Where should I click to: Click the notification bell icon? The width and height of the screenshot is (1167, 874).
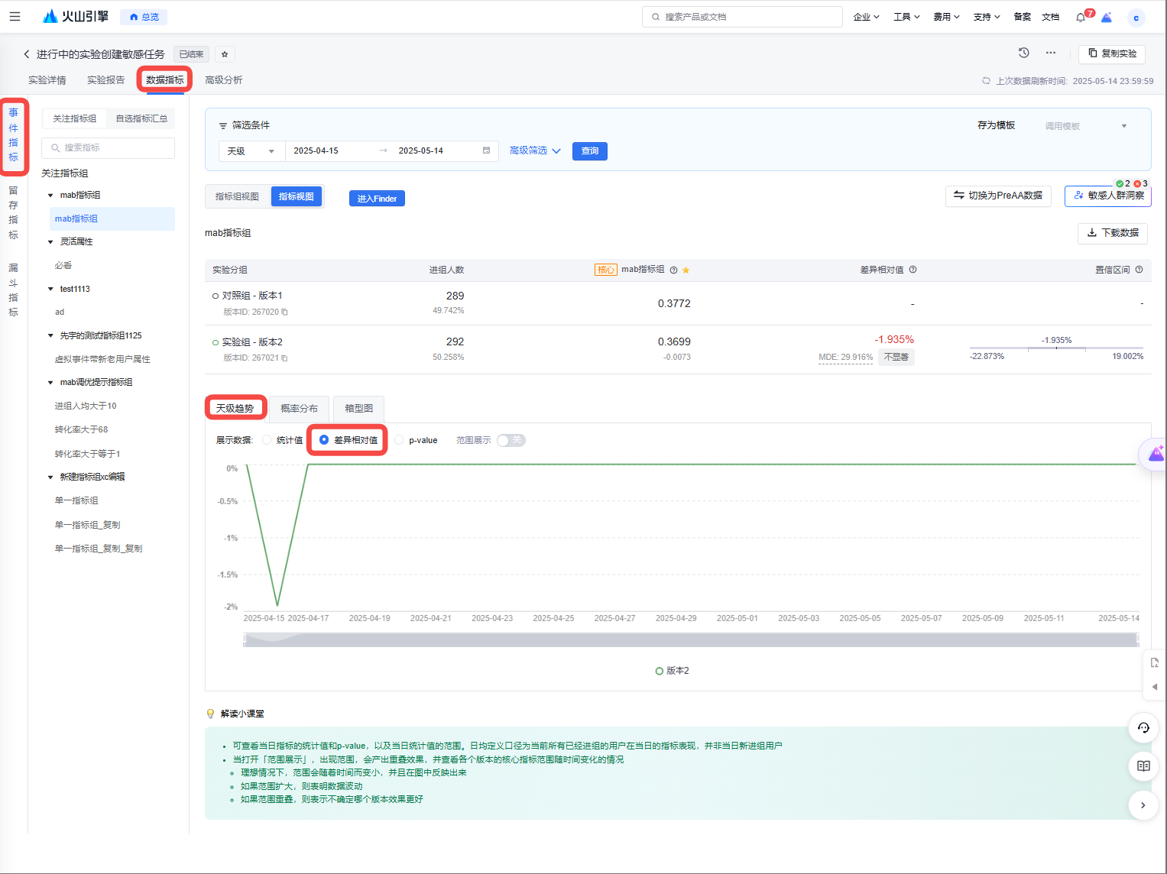coord(1080,17)
